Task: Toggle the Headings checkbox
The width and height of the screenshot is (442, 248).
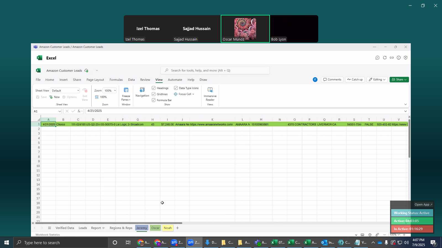Action: point(154,88)
